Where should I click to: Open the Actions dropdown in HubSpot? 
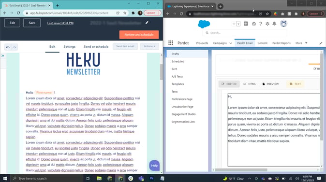pyautogui.click(x=149, y=46)
